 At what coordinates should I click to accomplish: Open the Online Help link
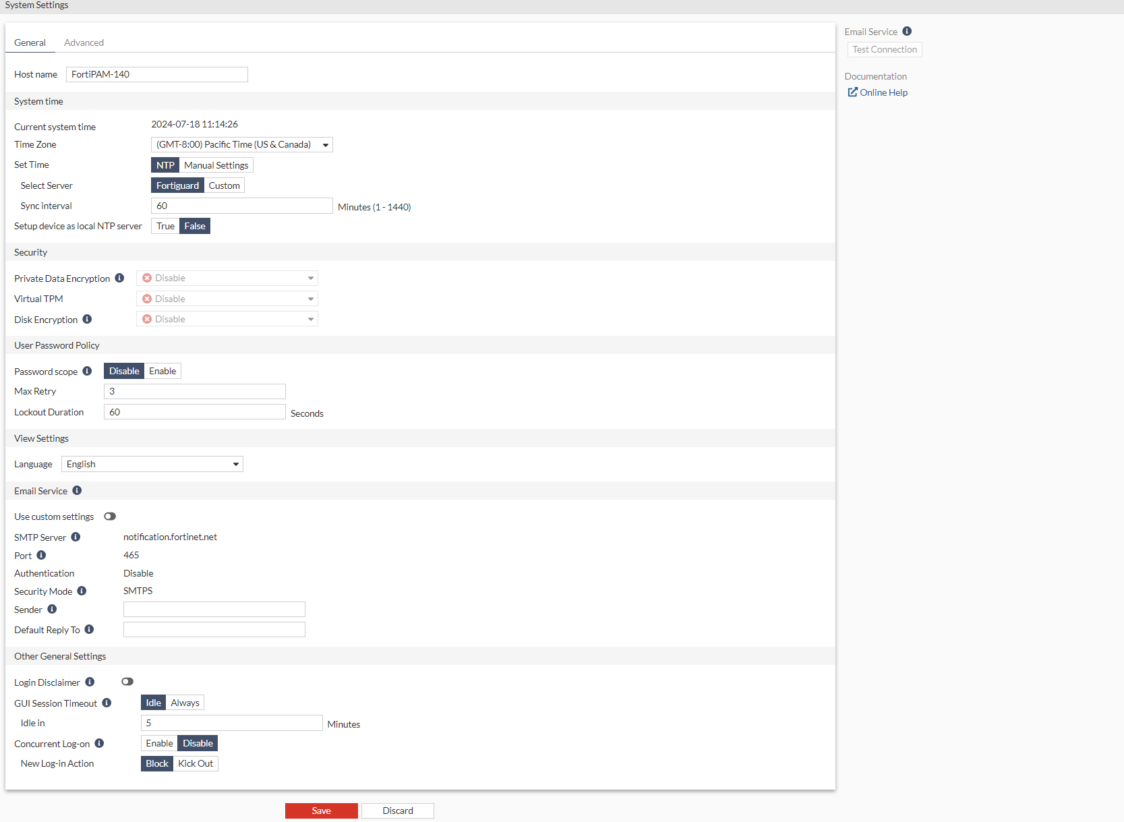(882, 92)
